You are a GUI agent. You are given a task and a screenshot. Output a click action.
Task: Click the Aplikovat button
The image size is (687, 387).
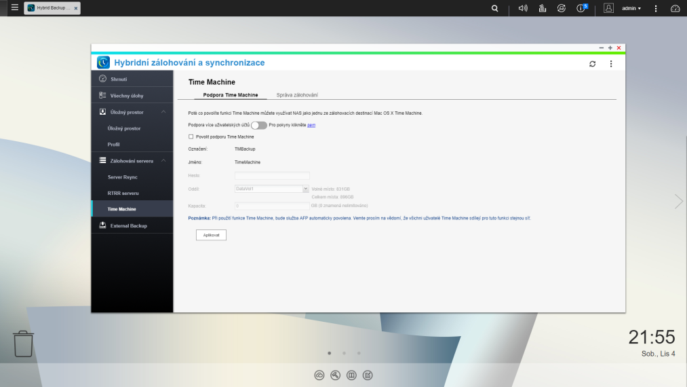210,234
